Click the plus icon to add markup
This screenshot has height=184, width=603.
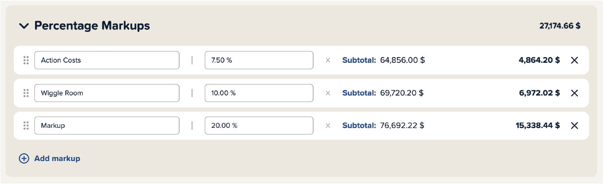tap(24, 158)
